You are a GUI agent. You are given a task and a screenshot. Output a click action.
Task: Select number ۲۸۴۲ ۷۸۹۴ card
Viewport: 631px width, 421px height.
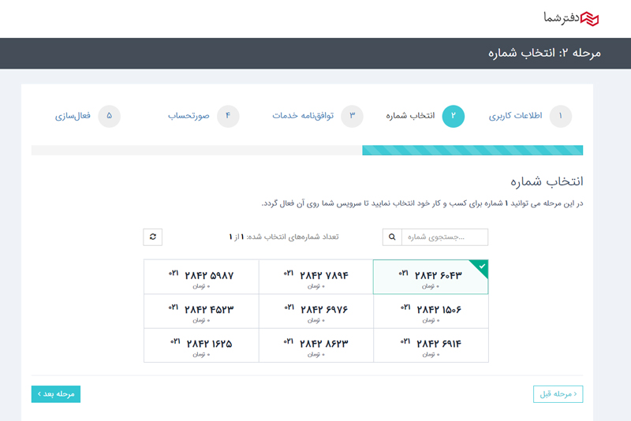tap(316, 277)
